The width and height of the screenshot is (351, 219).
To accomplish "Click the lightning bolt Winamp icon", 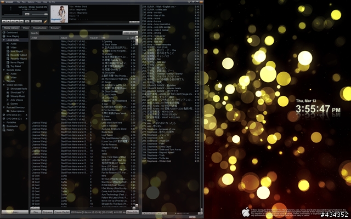I will tap(45, 21).
